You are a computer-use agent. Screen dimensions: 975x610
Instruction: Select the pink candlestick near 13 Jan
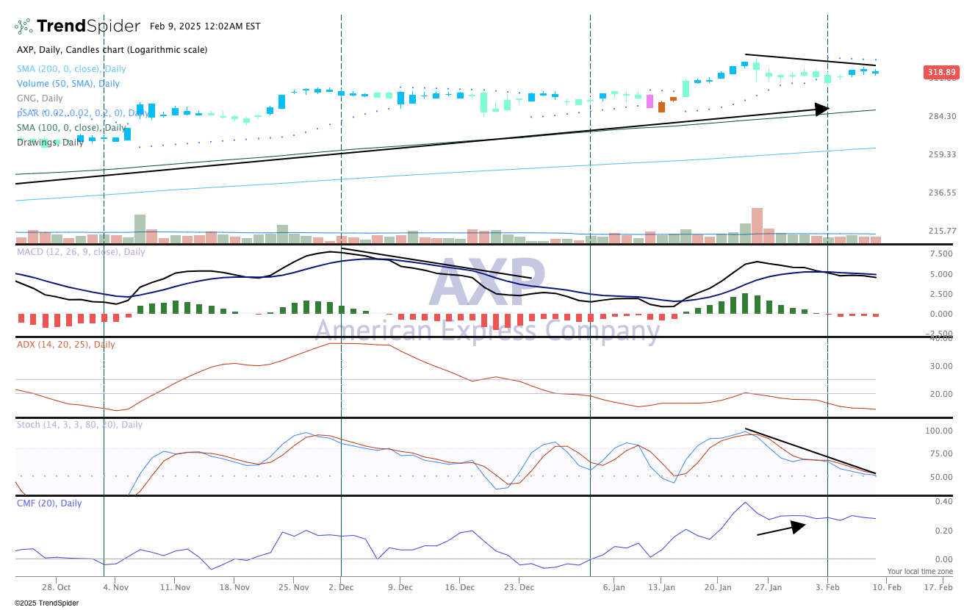point(650,101)
